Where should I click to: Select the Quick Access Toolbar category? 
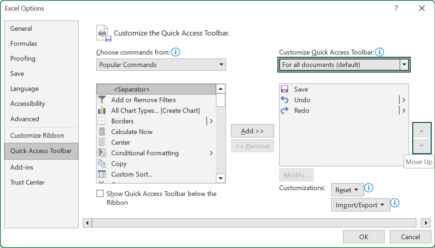click(41, 151)
